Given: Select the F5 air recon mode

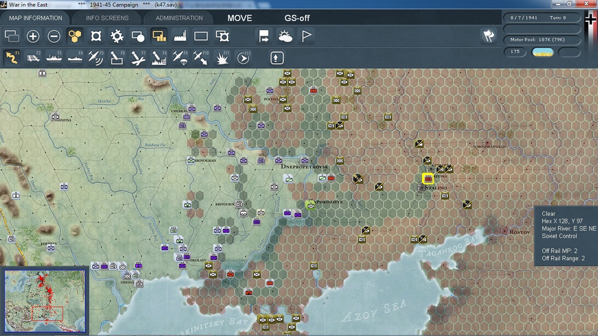Looking at the screenshot, I should tap(96, 58).
